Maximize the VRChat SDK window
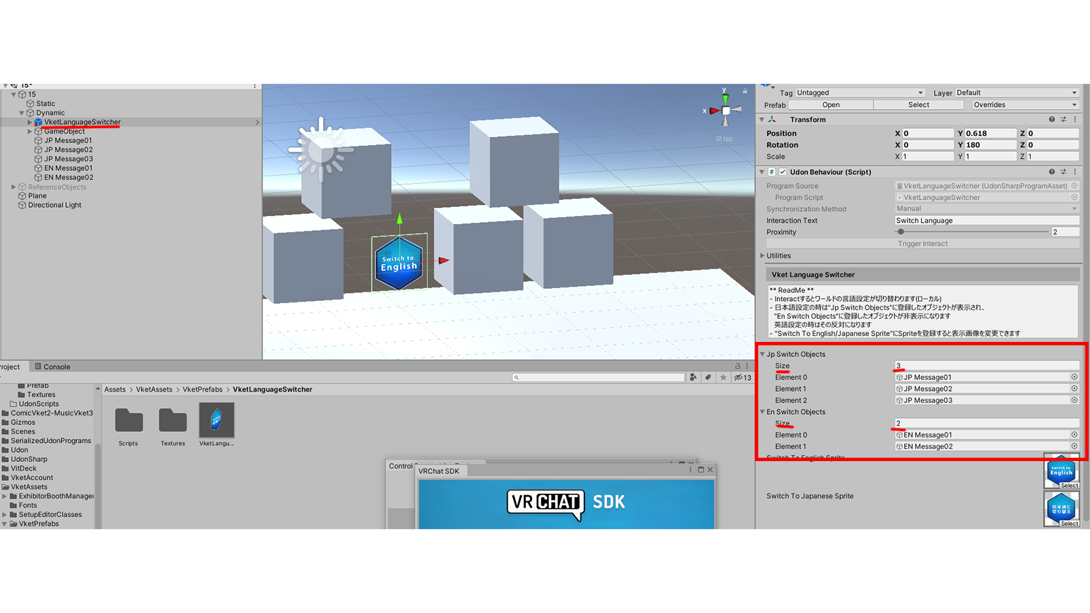 [700, 469]
